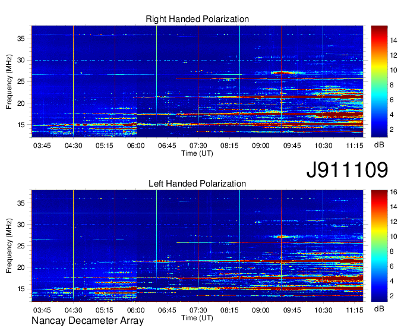Click the 10 dB tick on the bottom colorbar
Viewport: 404px width, 328px height.
pyautogui.click(x=393, y=236)
